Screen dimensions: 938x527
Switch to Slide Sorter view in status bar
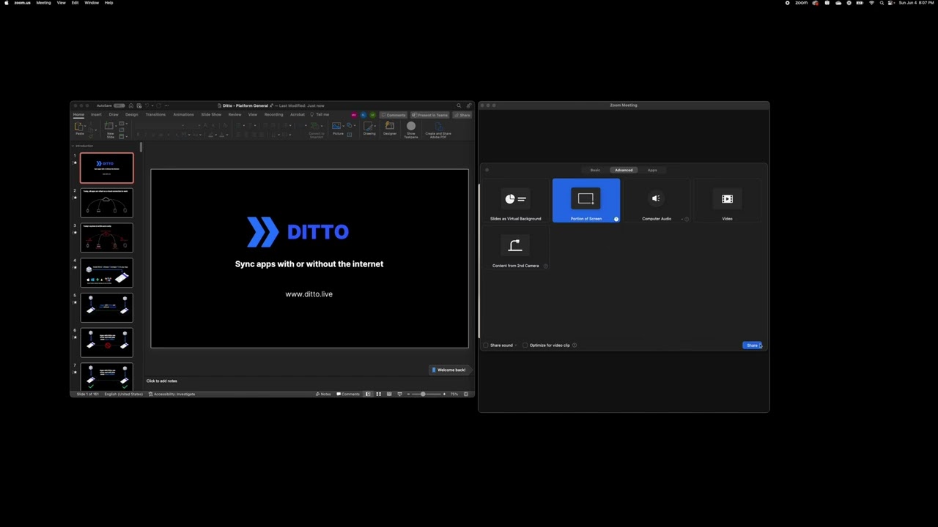click(379, 394)
